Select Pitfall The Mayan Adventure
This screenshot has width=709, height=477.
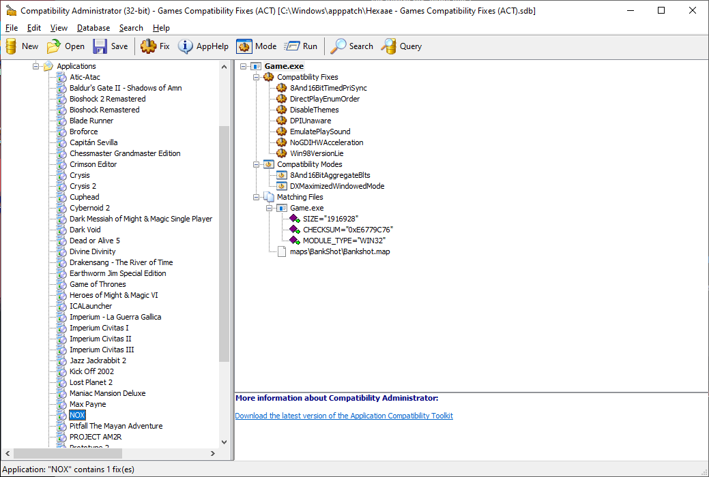tap(116, 426)
